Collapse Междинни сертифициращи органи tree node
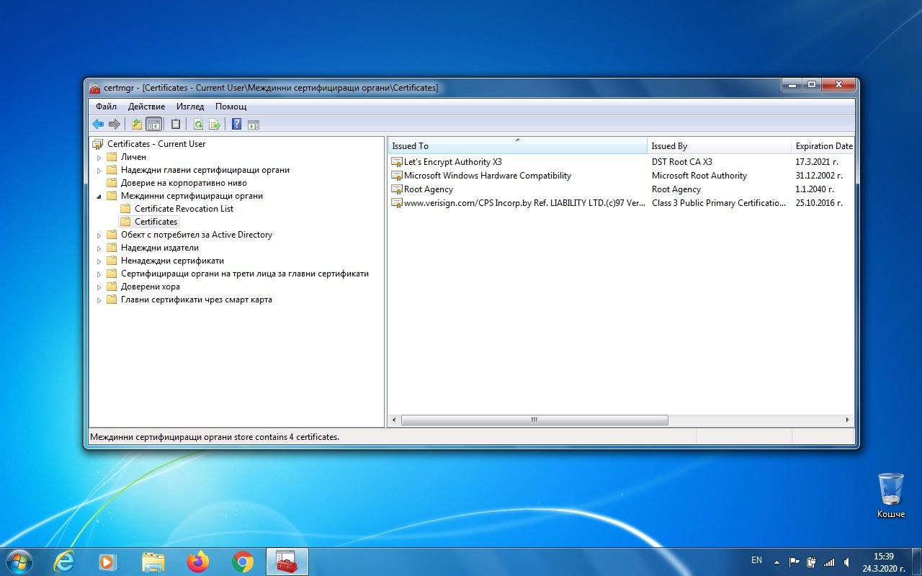Image resolution: width=922 pixels, height=576 pixels. (99, 196)
